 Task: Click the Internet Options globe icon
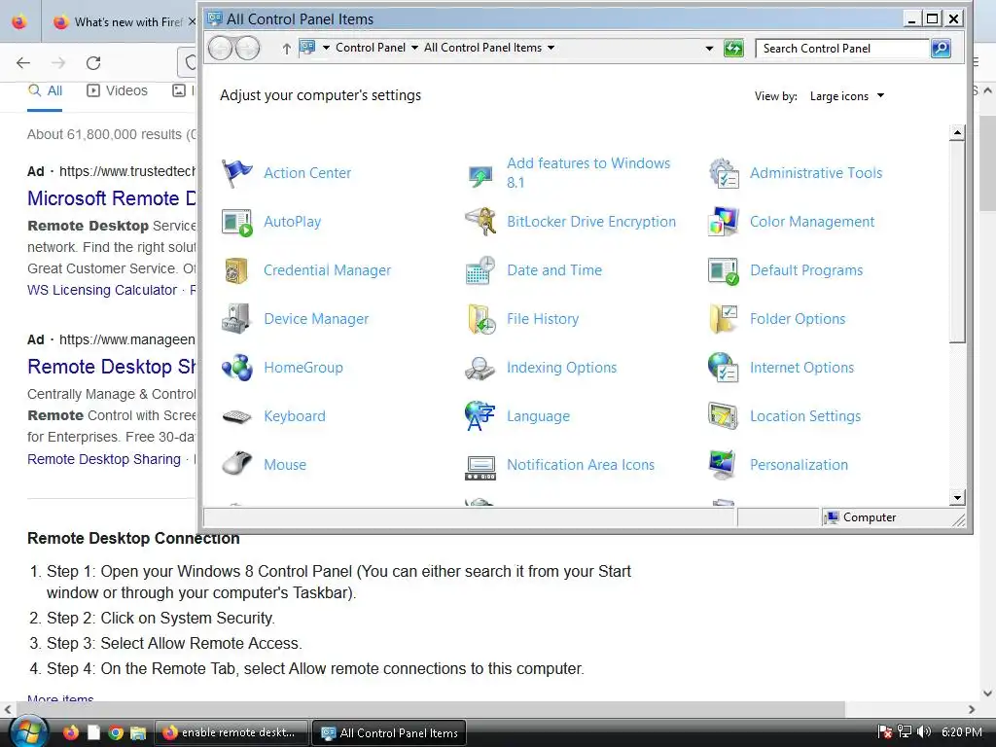724,367
